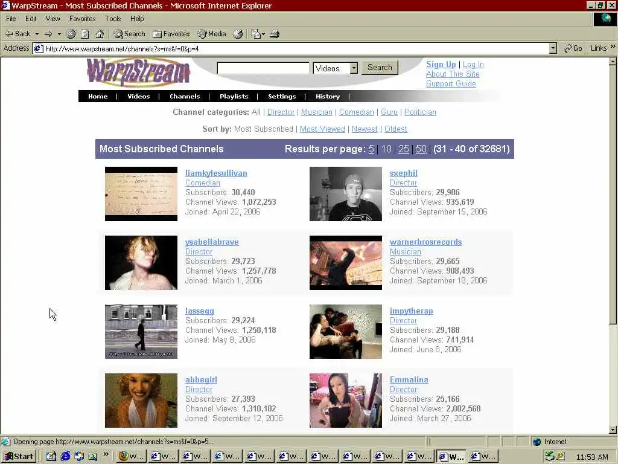Stop loading with the Stop icon
Screen dimensions: 618x464
click(71, 34)
